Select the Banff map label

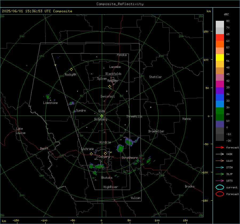click(44, 148)
